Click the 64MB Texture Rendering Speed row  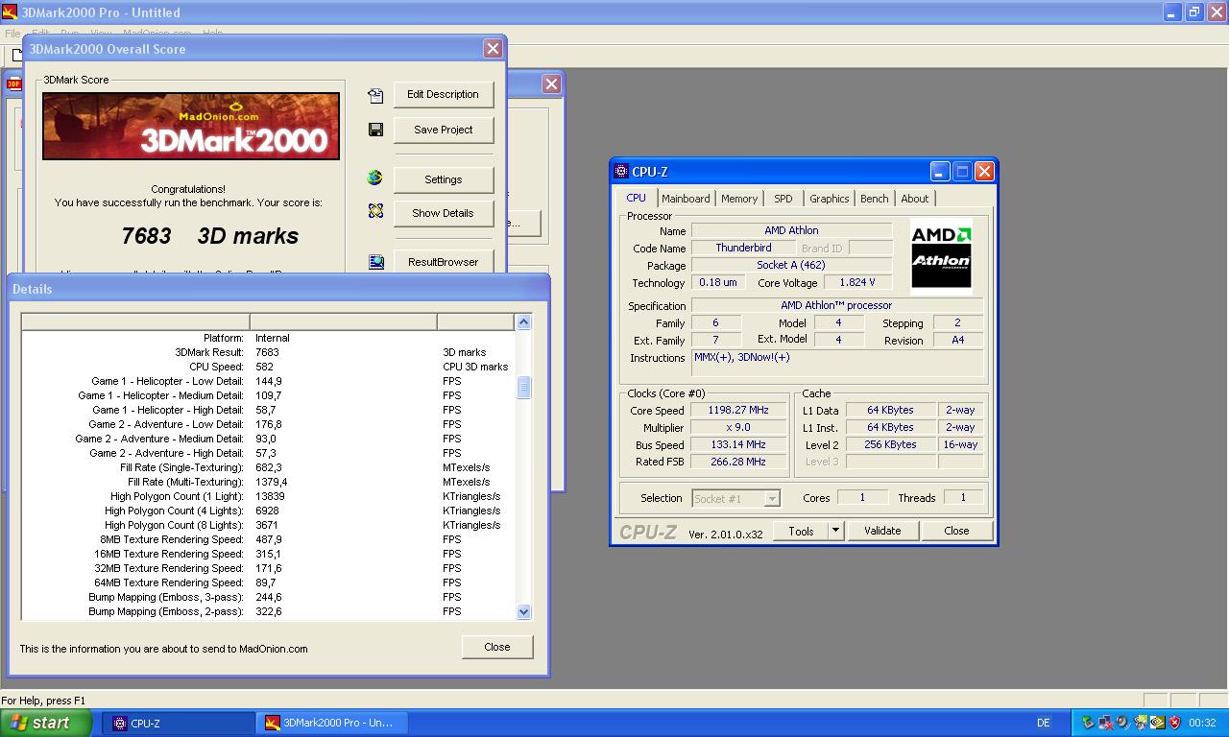coord(268,582)
